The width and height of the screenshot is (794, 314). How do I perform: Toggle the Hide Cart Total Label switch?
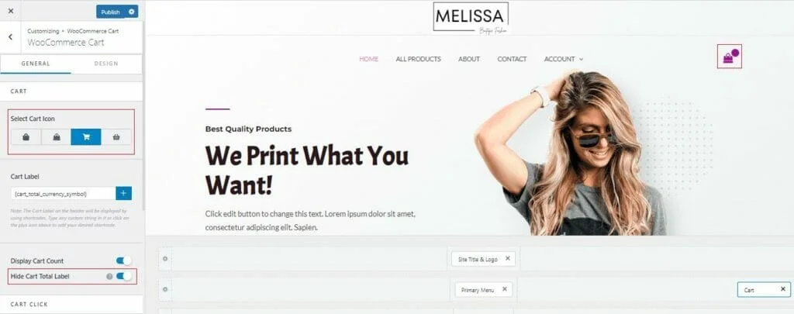point(123,276)
